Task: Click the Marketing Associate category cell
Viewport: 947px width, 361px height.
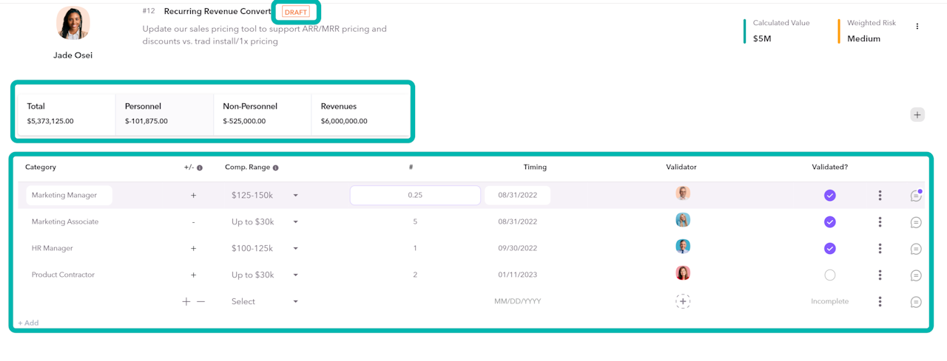Action: tap(65, 222)
